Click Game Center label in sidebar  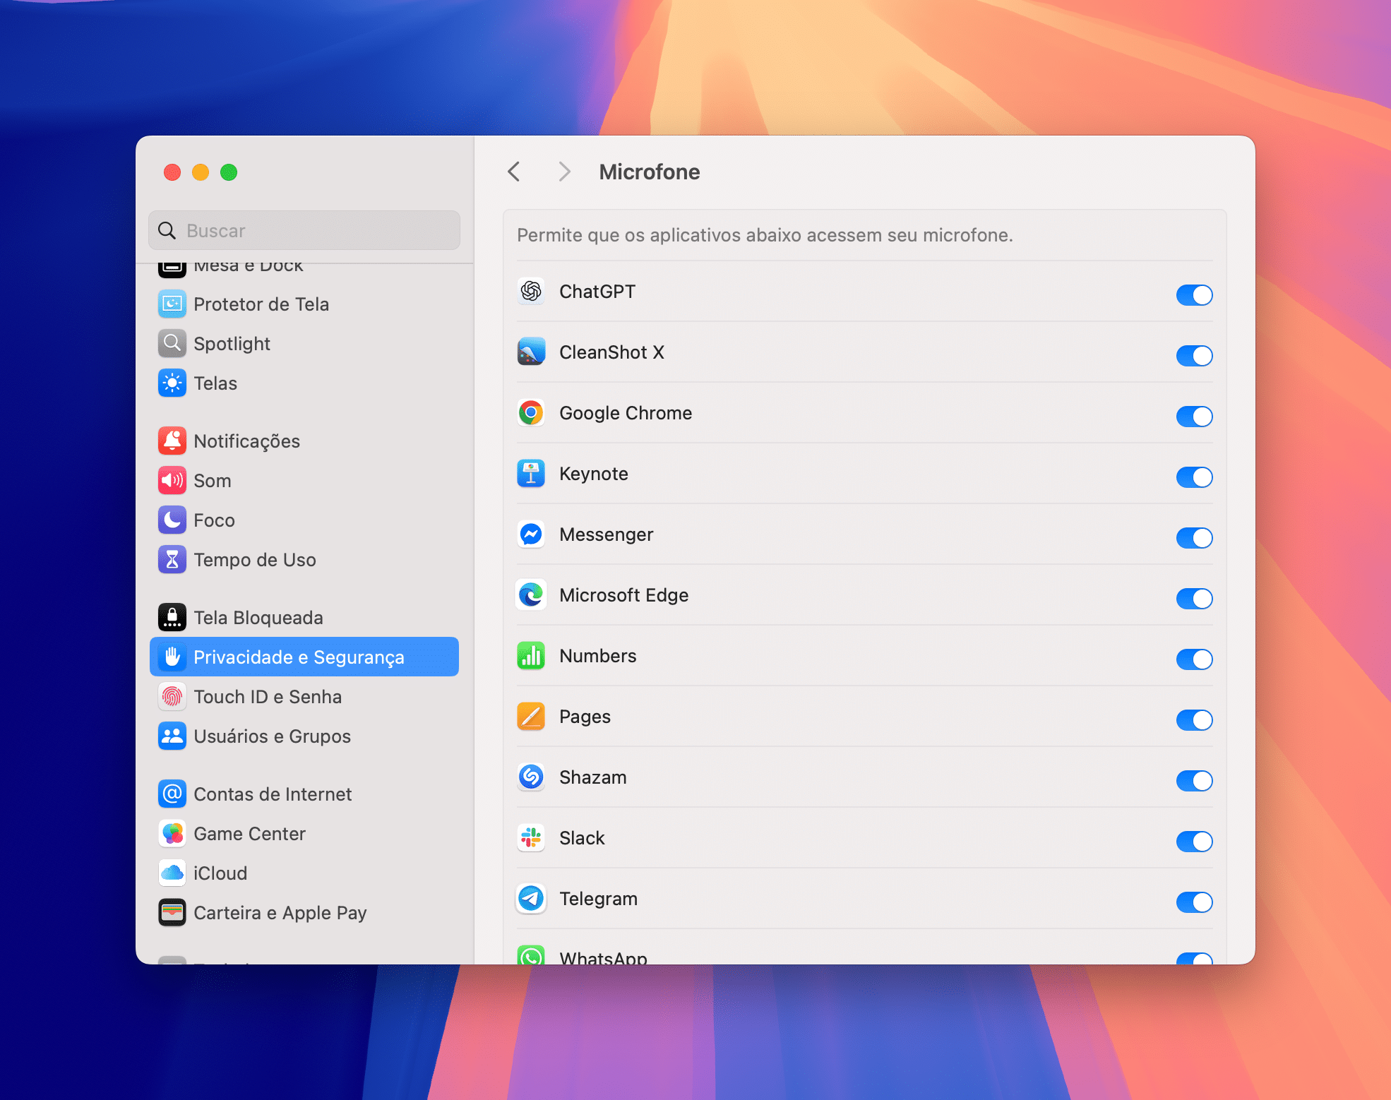coord(249,834)
